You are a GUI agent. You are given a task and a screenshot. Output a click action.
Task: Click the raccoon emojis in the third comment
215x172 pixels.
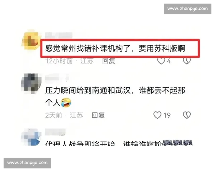point(177,143)
